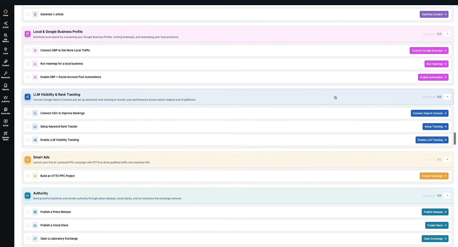The image size is (458, 247).
Task: Open Social in the sidebar
Action: coord(5,123)
